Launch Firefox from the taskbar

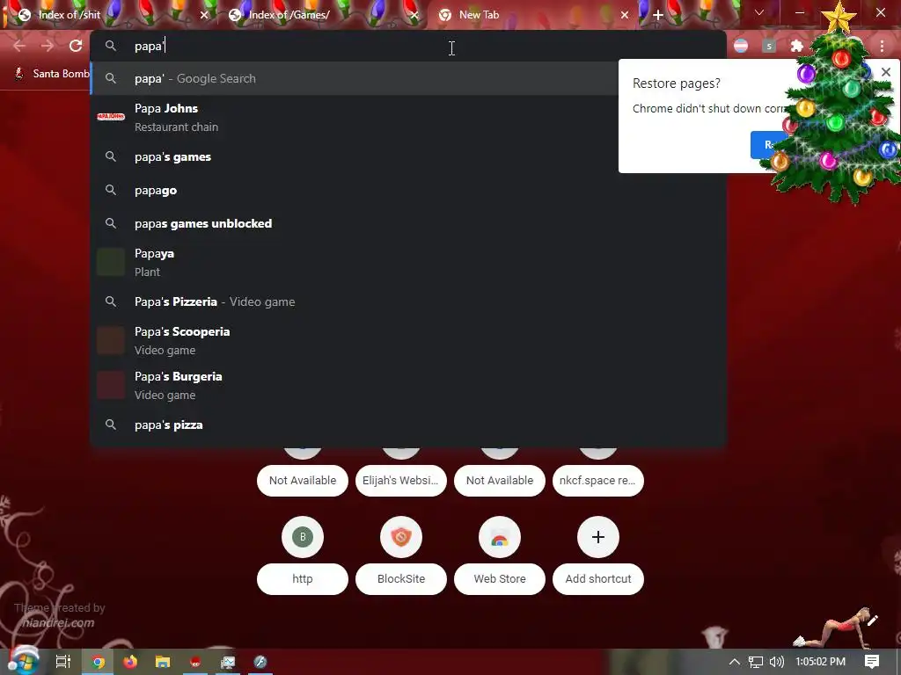130,662
